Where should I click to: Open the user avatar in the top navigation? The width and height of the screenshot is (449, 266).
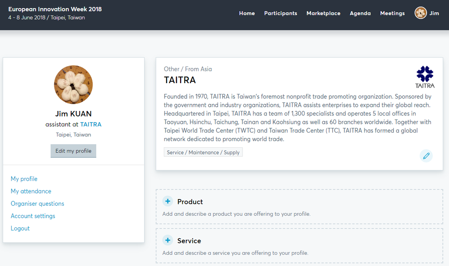[421, 13]
